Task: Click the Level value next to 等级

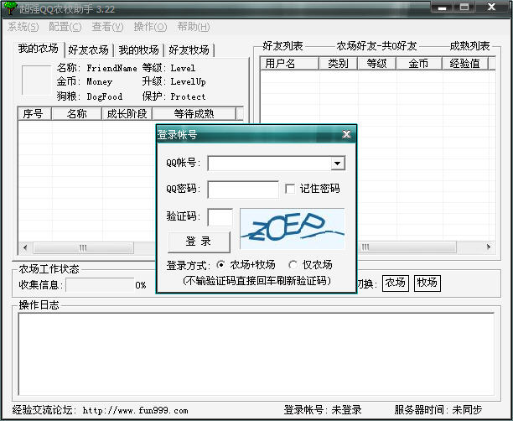Action: pyautogui.click(x=183, y=68)
